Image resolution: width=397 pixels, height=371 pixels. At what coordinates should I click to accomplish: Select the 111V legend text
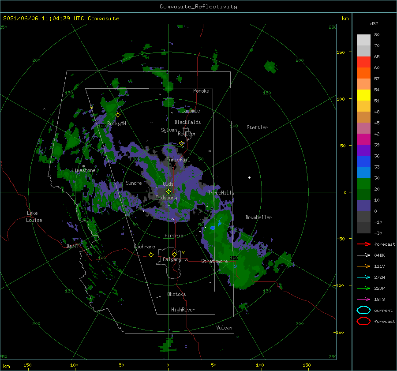[379, 266]
